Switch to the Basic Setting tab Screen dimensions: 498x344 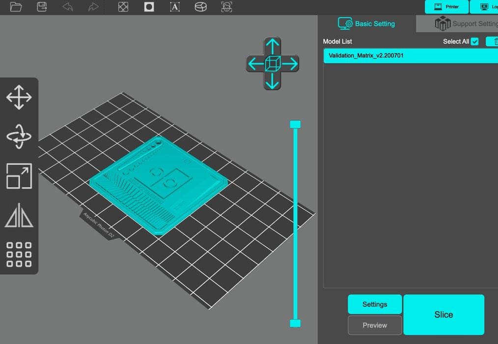[366, 24]
